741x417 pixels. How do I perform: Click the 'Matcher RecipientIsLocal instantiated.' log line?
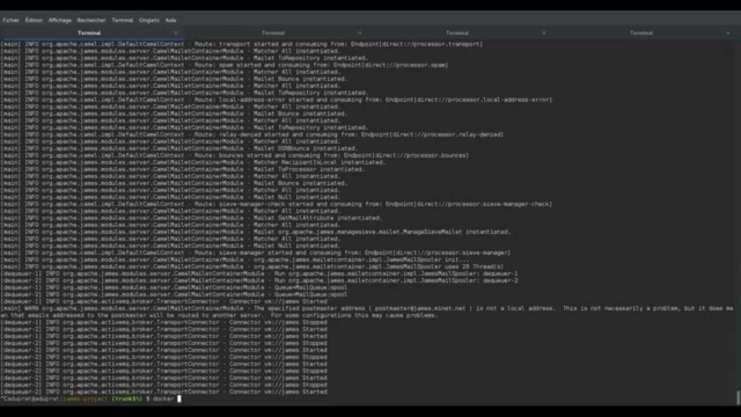point(193,163)
